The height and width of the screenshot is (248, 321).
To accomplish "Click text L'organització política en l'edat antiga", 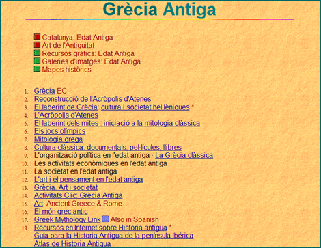I will [x=92, y=155].
